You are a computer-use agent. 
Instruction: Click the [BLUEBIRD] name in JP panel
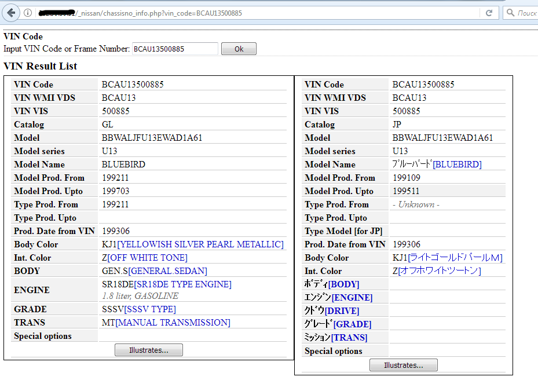pyautogui.click(x=457, y=165)
